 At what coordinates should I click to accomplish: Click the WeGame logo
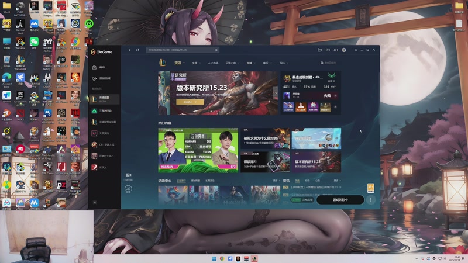click(x=102, y=52)
